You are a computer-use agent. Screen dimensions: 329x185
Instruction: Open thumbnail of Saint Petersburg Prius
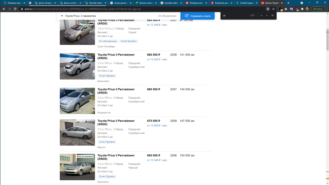(77, 32)
